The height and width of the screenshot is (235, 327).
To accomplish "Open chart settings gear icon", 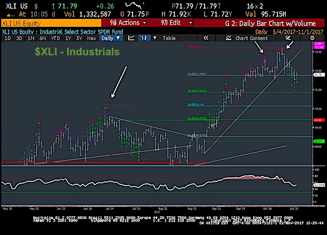I will [312, 38].
